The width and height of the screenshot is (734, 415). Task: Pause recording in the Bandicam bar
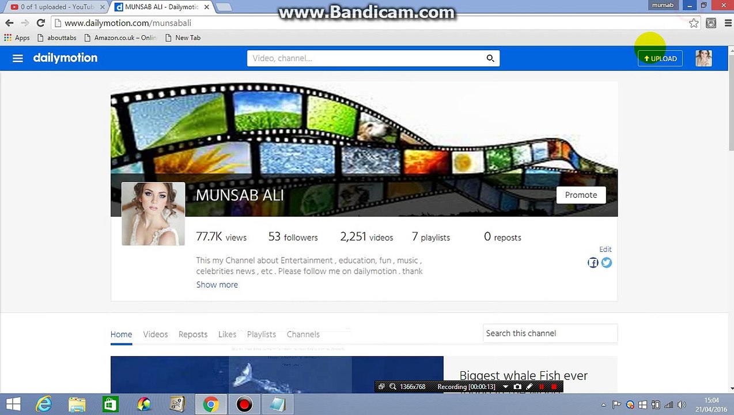coord(542,387)
